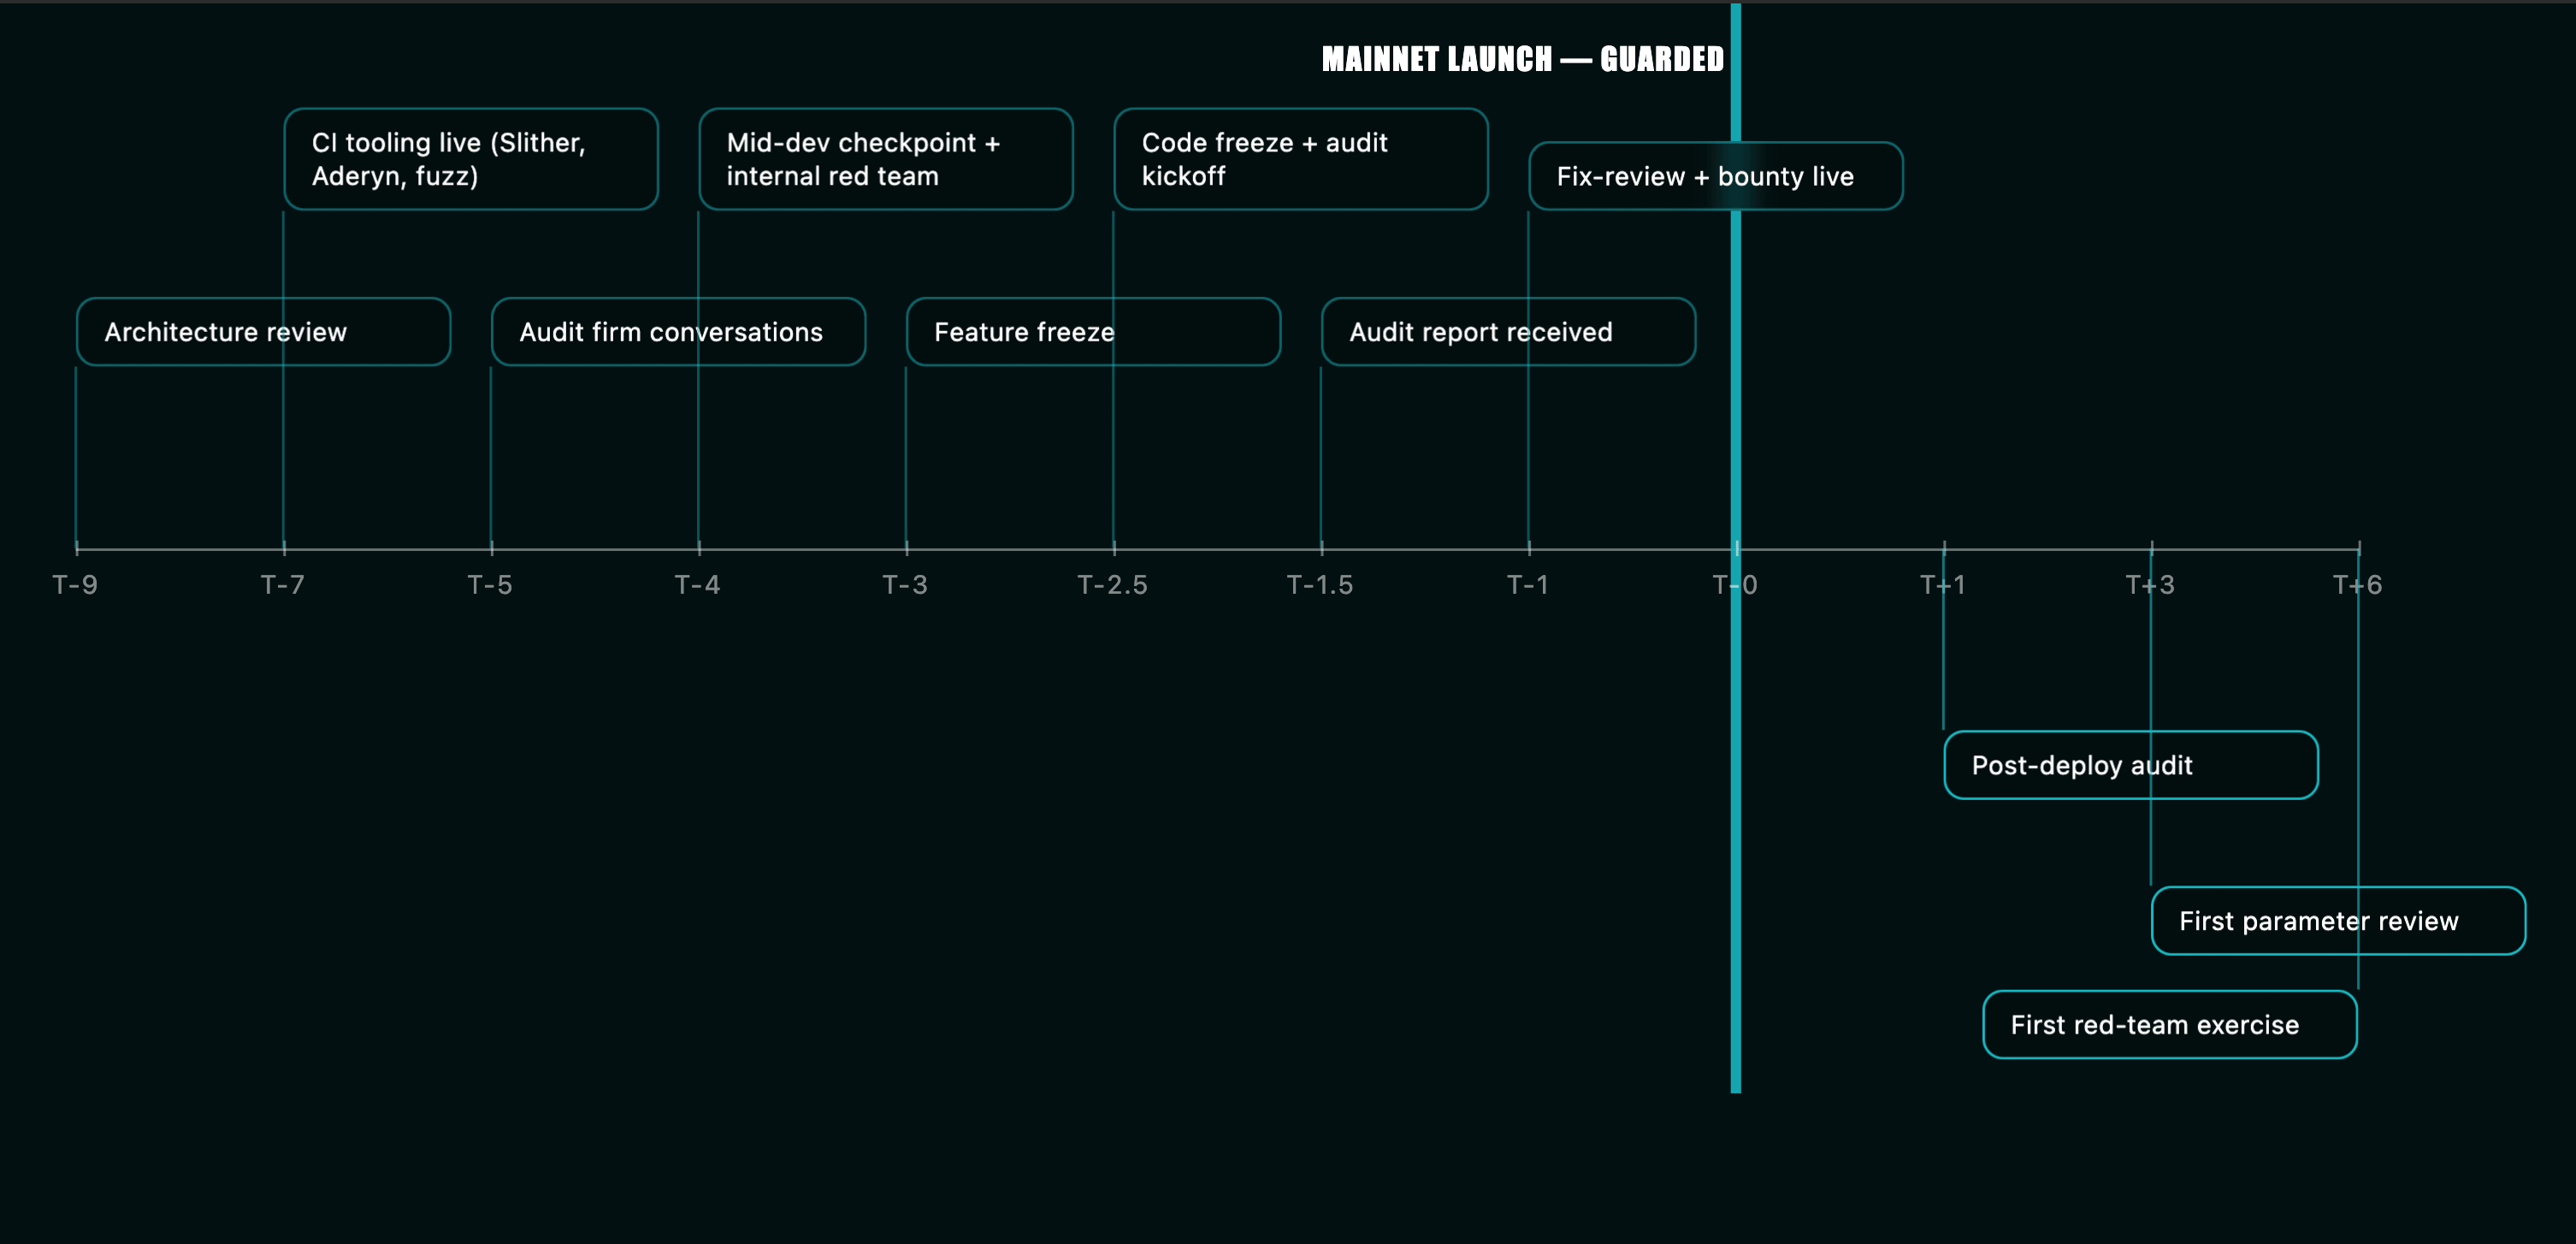
Task: Click the T-0 axis label
Action: (1736, 585)
